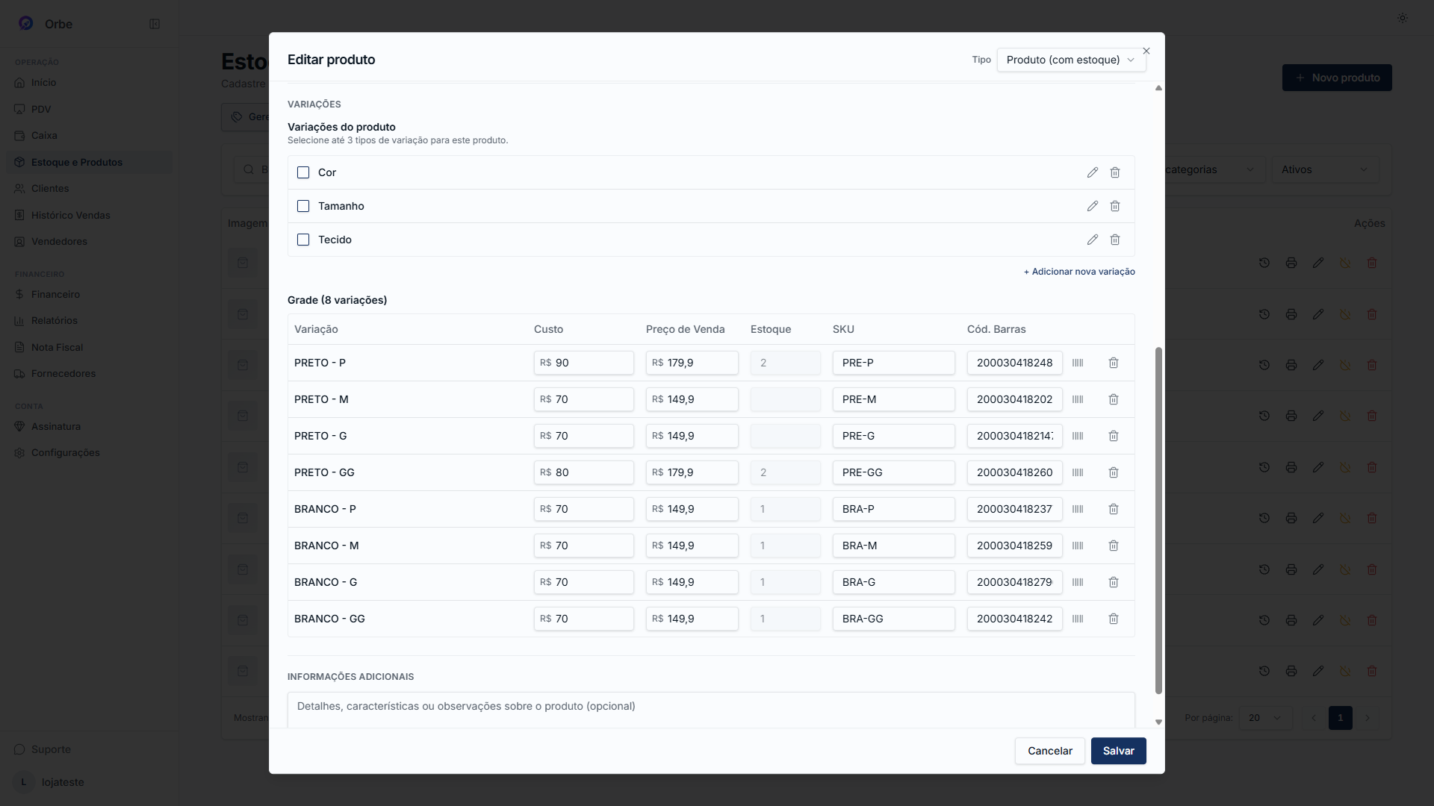Screen dimensions: 1434x806
Task: Open the per-page count dropdown
Action: pos(1265,718)
